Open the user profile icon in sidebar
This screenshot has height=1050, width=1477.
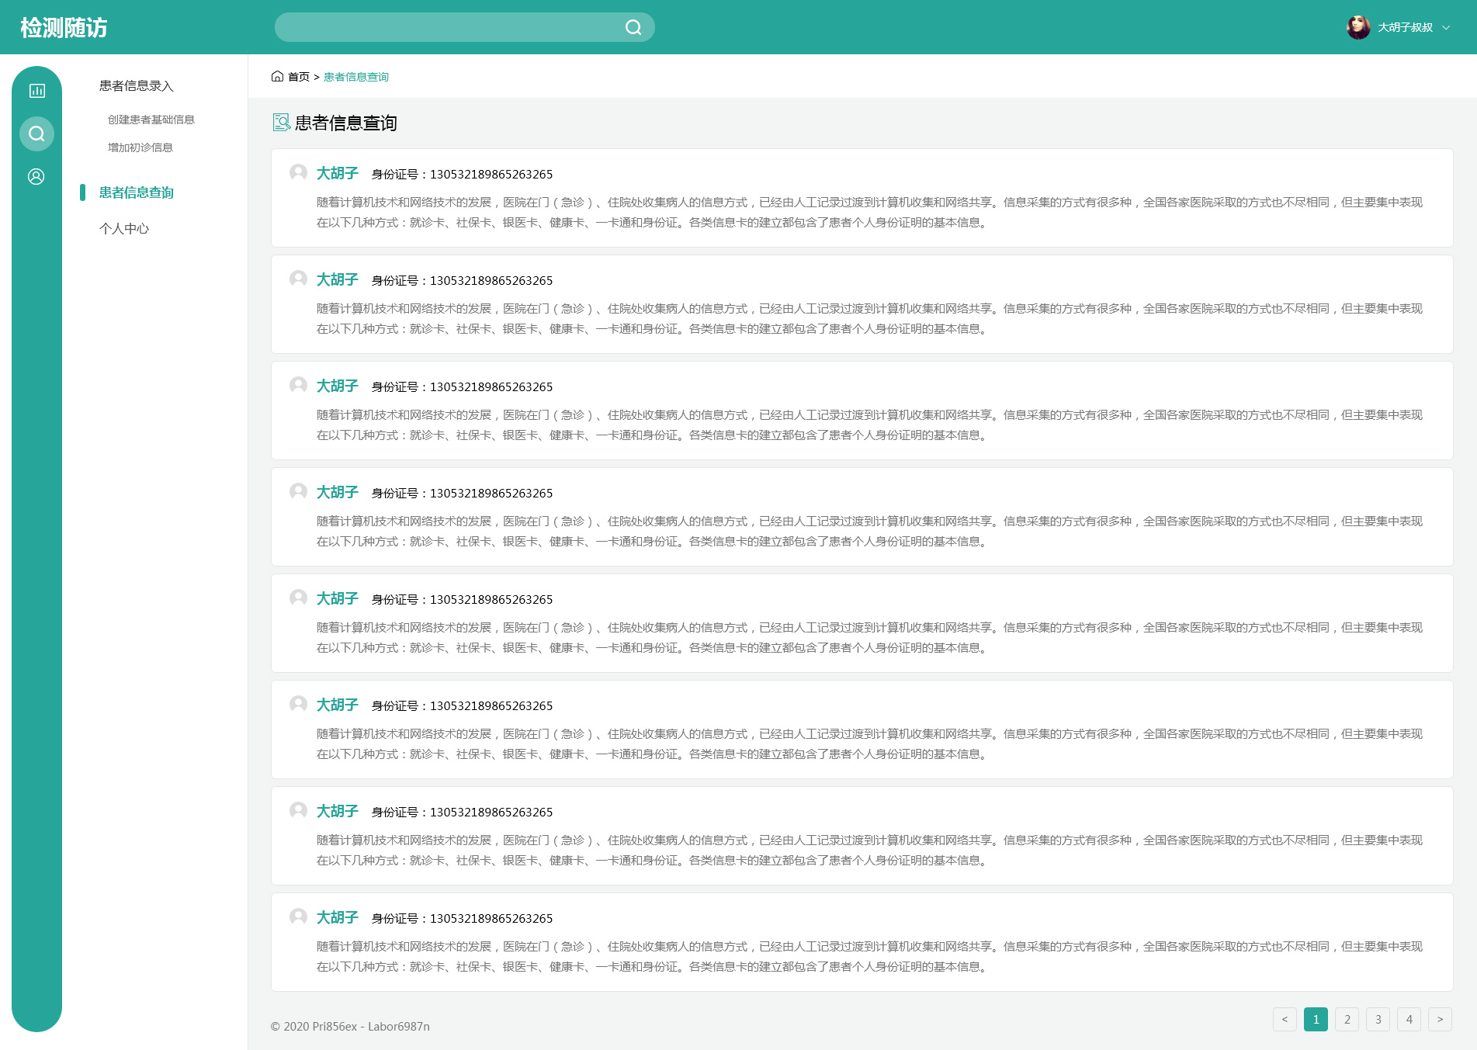36,177
